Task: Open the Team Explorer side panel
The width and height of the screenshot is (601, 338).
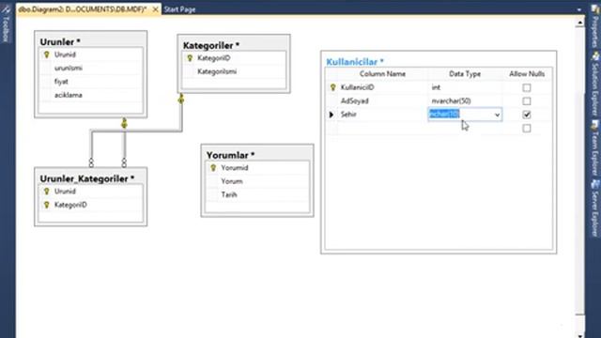Action: [x=595, y=148]
